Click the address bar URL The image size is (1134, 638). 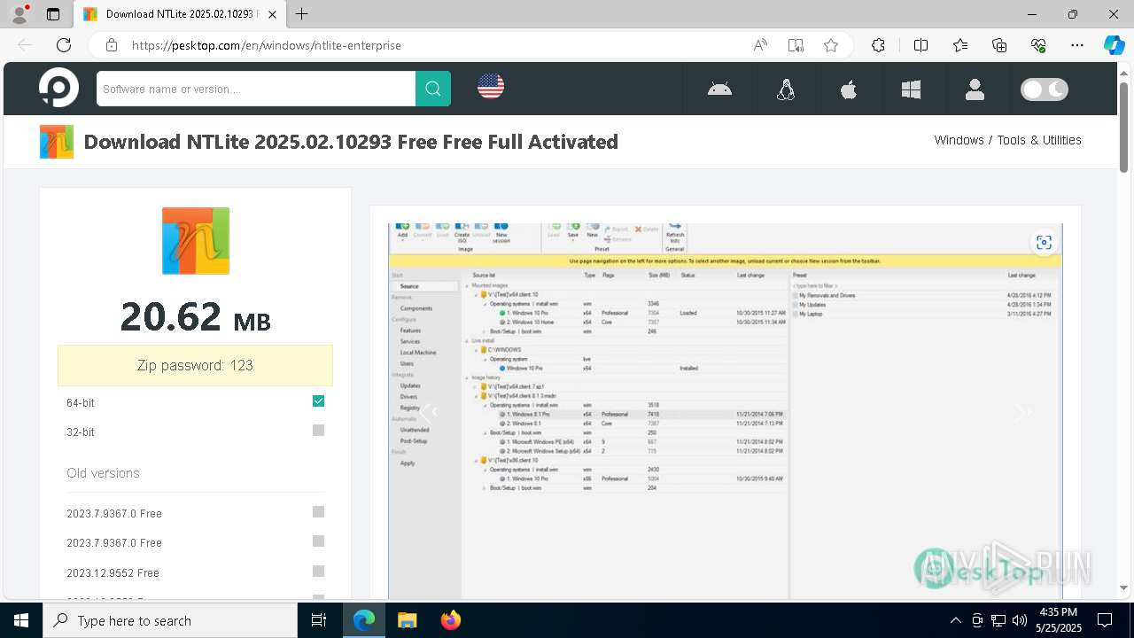tap(267, 45)
